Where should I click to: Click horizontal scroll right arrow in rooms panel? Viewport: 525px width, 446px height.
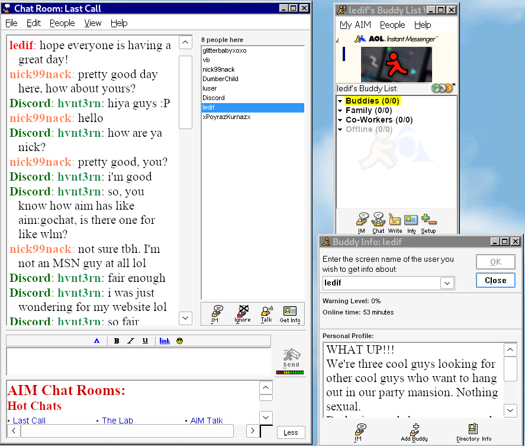click(253, 431)
